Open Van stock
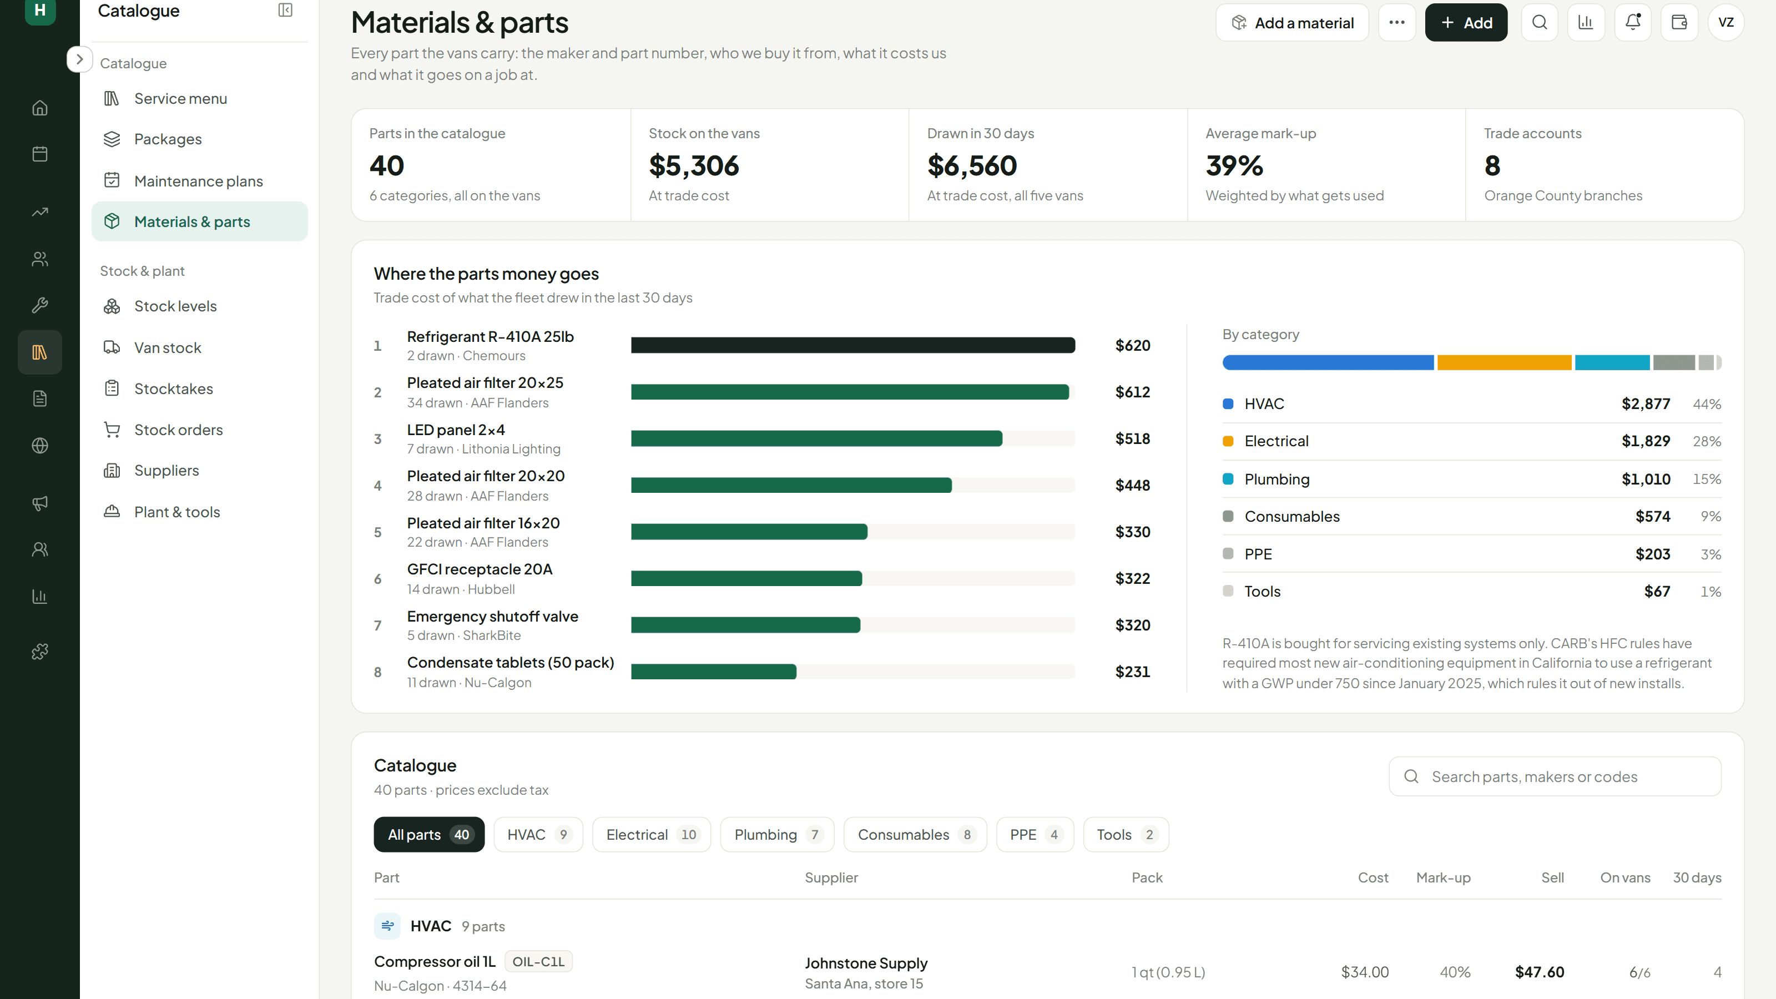 pos(199,347)
